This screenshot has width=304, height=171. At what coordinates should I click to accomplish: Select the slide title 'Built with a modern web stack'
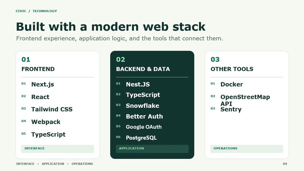(111, 26)
